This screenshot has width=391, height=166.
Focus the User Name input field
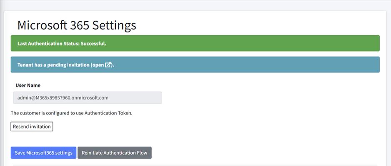88,97
